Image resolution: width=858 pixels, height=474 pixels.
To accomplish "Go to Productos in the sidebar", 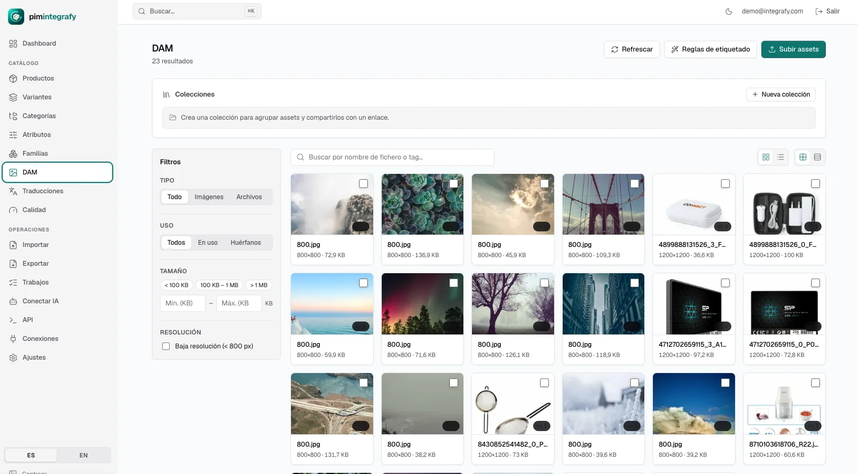I will click(58, 78).
